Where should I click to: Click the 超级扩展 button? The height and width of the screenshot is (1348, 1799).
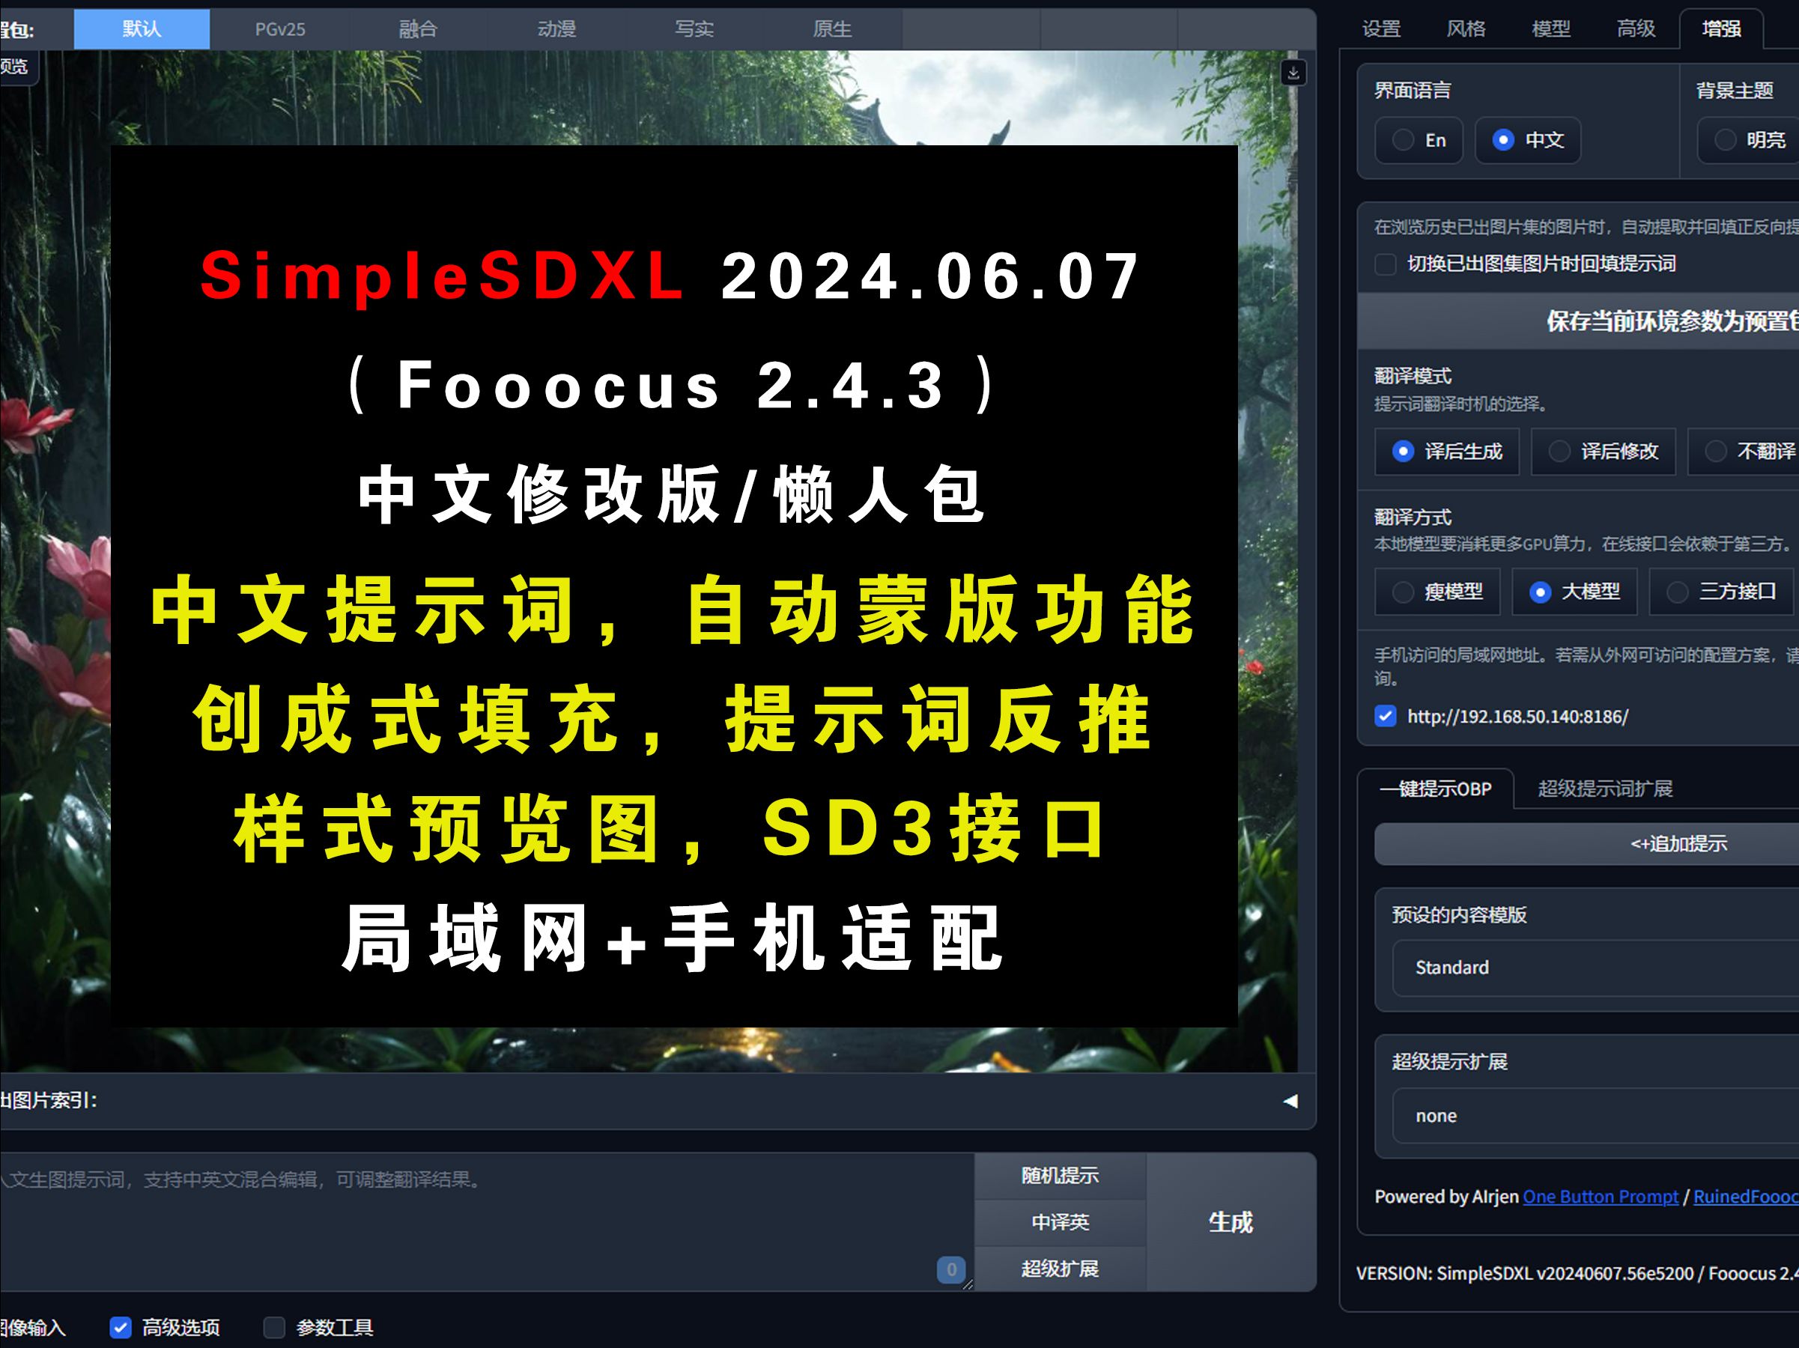coord(1060,1269)
